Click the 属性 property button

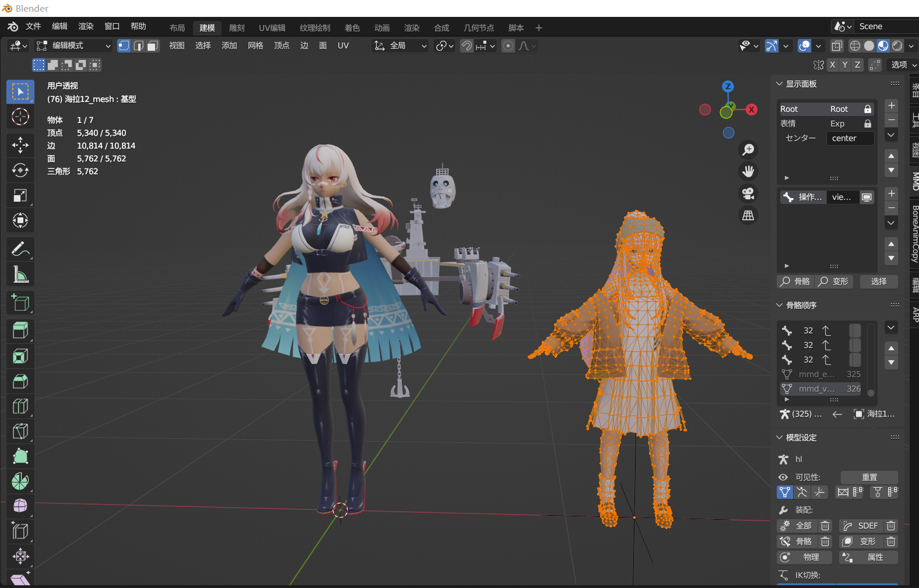[868, 557]
